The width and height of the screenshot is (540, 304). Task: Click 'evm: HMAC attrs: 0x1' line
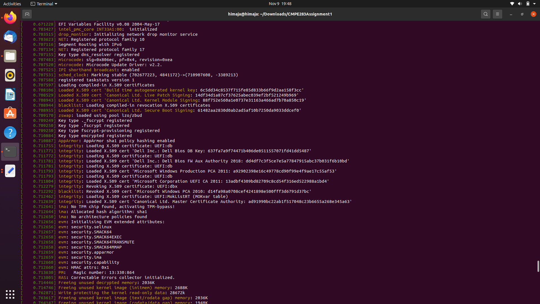[x=84, y=267]
